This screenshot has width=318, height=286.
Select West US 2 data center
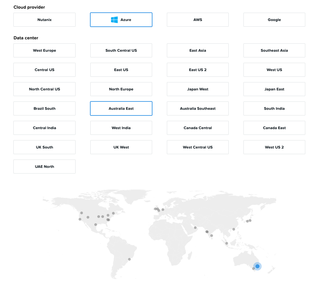(x=274, y=147)
